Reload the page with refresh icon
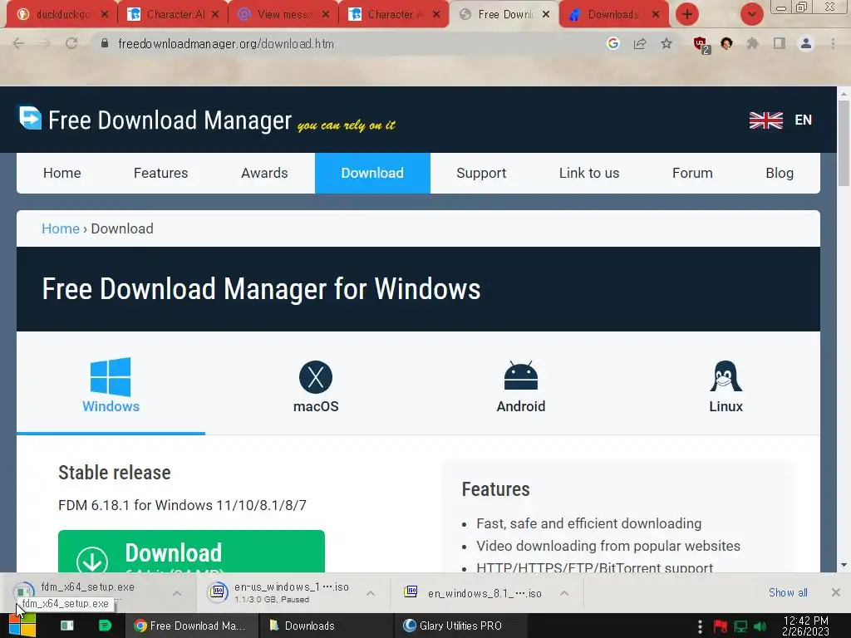 pyautogui.click(x=71, y=43)
